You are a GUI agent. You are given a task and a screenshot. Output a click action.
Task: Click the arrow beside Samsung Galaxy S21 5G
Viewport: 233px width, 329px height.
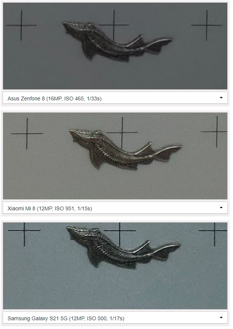(221, 318)
